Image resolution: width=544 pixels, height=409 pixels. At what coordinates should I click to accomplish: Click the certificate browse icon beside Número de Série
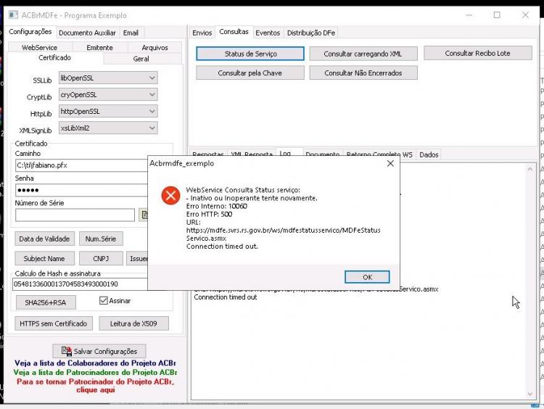[x=144, y=215]
